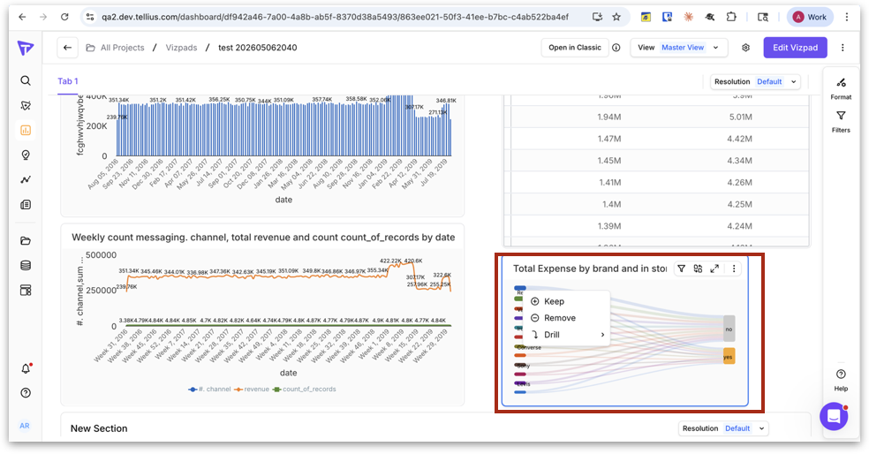Screen dimensions: 869x454
Task: Open the search icon in the left sidebar
Action: click(x=26, y=80)
